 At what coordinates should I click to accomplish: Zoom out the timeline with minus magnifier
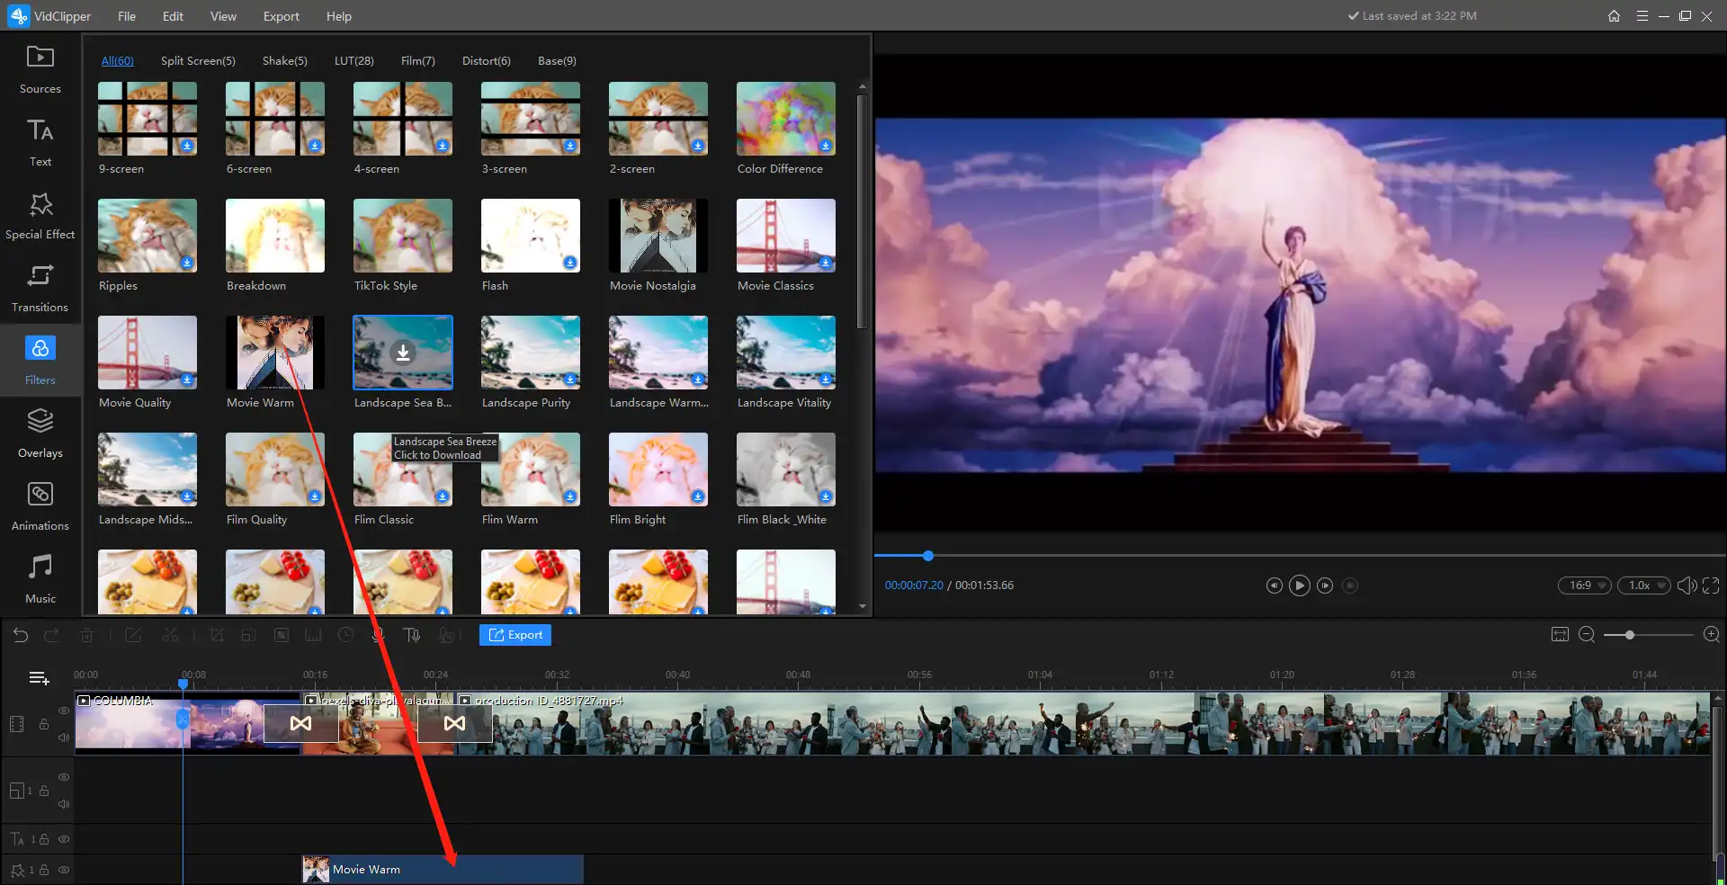point(1587,635)
